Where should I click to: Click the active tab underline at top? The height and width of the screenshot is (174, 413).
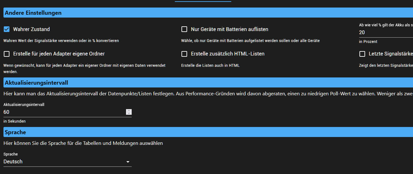[x=203, y=1]
